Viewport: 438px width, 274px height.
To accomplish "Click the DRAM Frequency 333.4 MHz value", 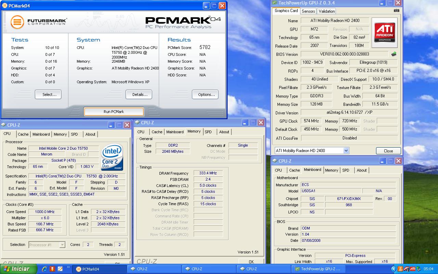I will coord(208,173).
